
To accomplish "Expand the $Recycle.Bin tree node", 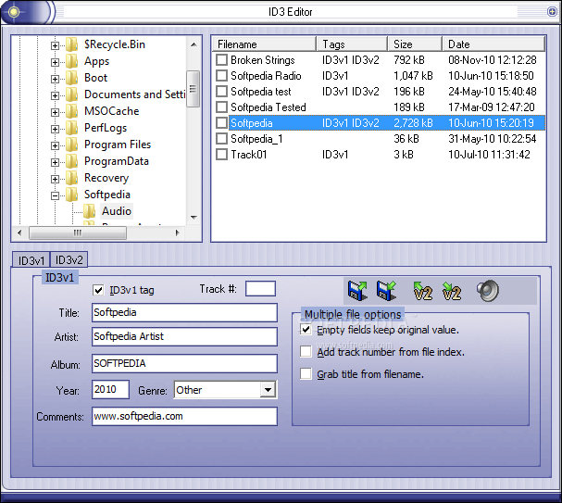I will [55, 45].
